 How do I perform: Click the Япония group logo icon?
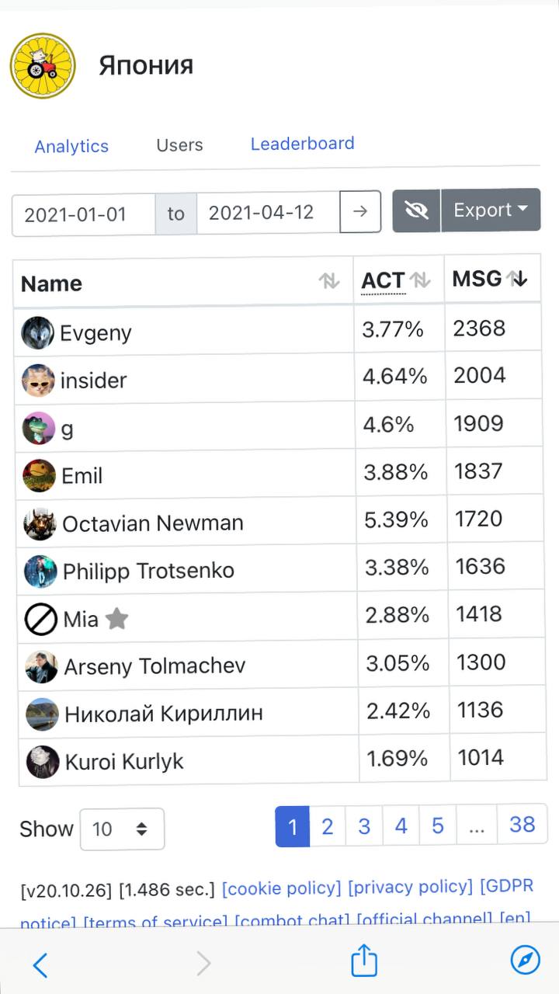[x=43, y=66]
